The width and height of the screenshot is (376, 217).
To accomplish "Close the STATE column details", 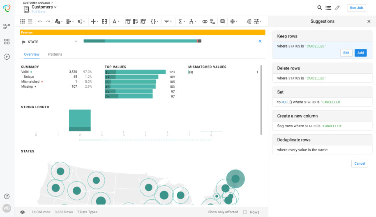I will (x=260, y=41).
